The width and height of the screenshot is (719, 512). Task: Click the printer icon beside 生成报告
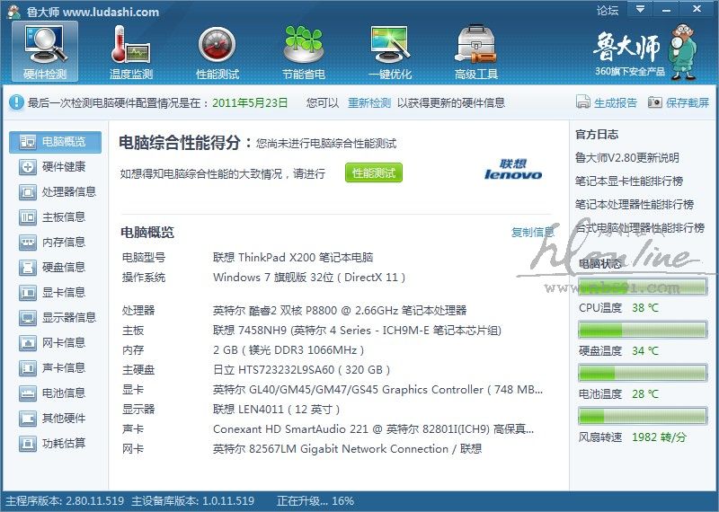(582, 102)
